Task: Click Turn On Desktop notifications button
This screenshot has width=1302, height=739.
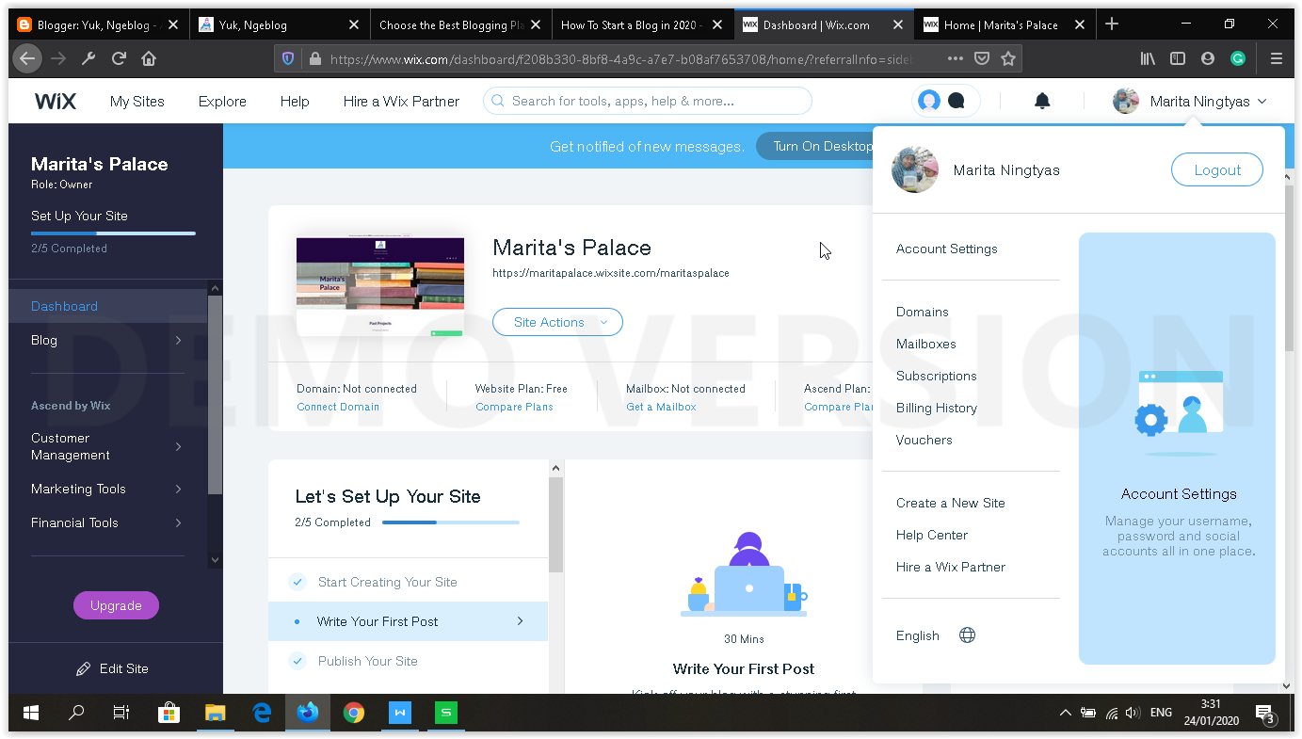Action: tap(815, 146)
